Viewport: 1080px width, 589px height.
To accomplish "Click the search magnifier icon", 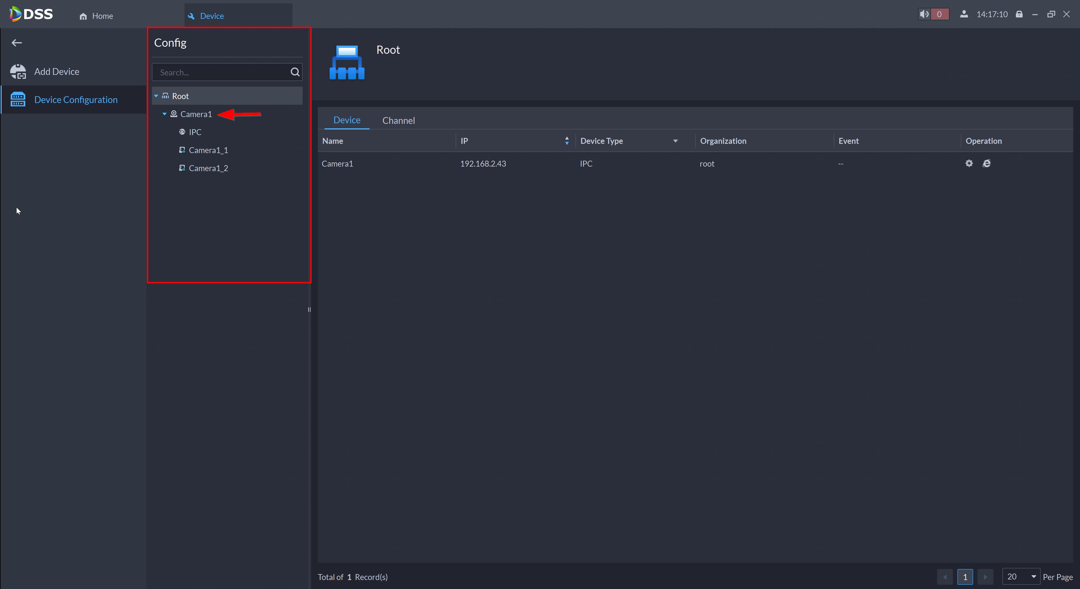I will pyautogui.click(x=295, y=72).
